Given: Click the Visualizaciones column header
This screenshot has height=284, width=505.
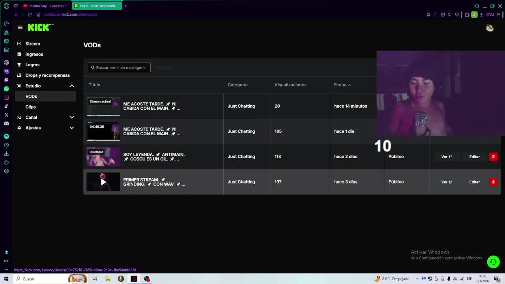Looking at the screenshot, I should 290,85.
